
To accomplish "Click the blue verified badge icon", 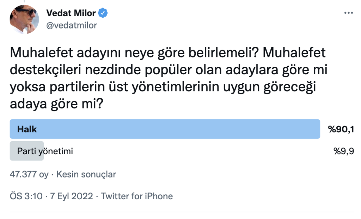I will [x=103, y=13].
